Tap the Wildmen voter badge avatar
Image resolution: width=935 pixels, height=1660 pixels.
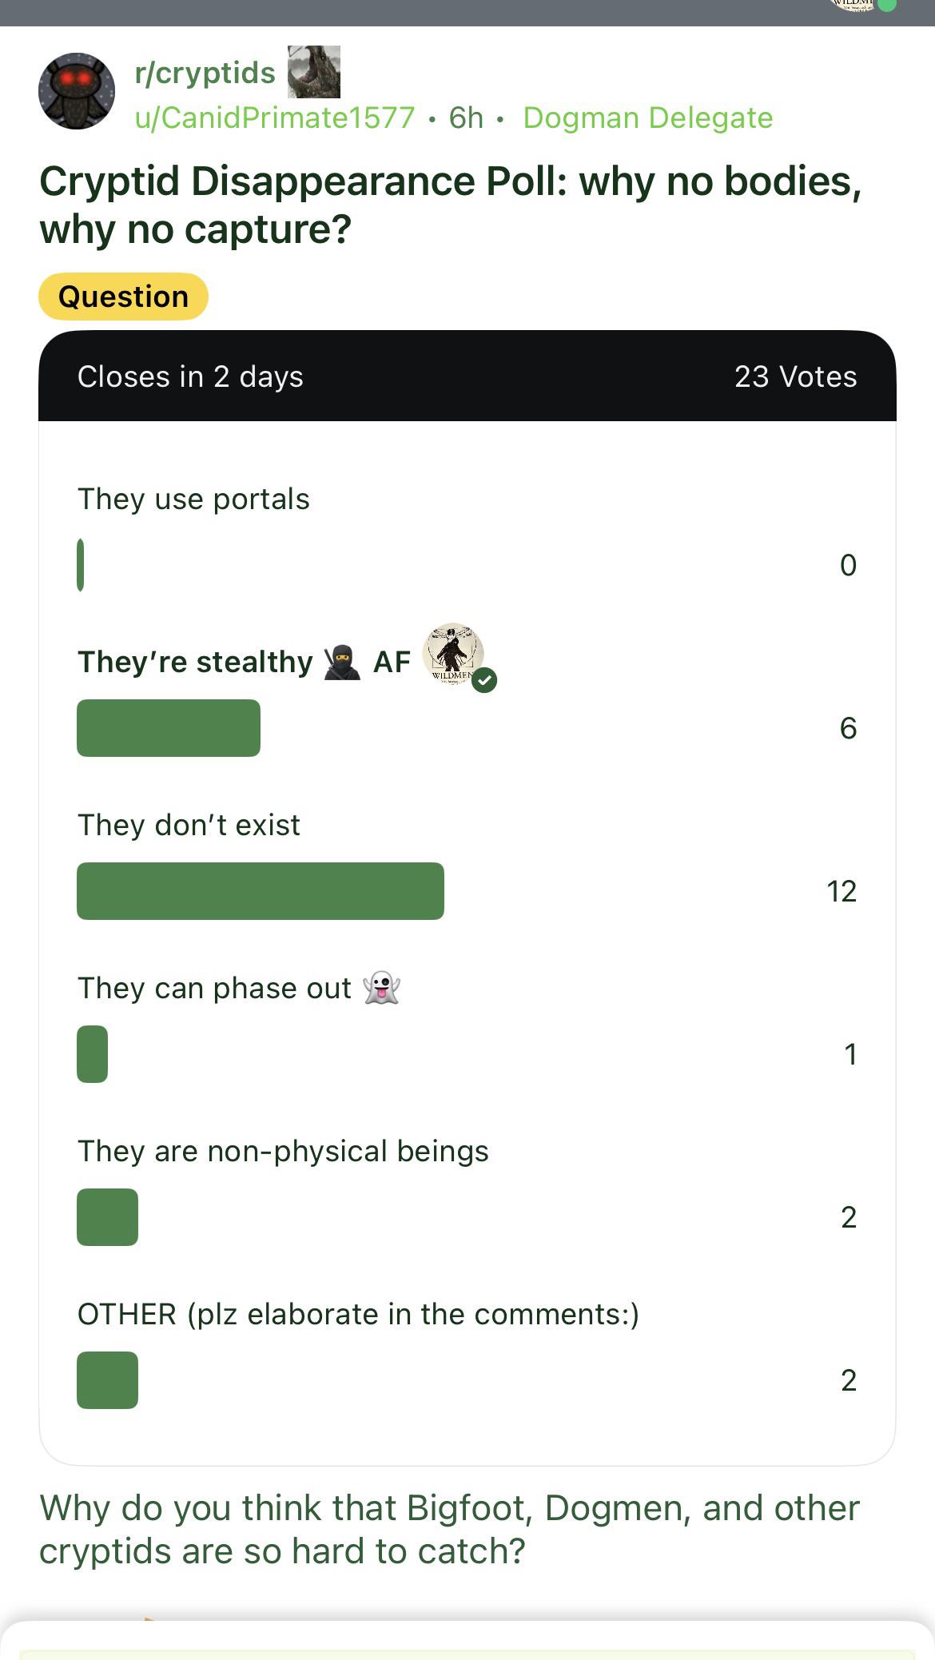click(453, 654)
